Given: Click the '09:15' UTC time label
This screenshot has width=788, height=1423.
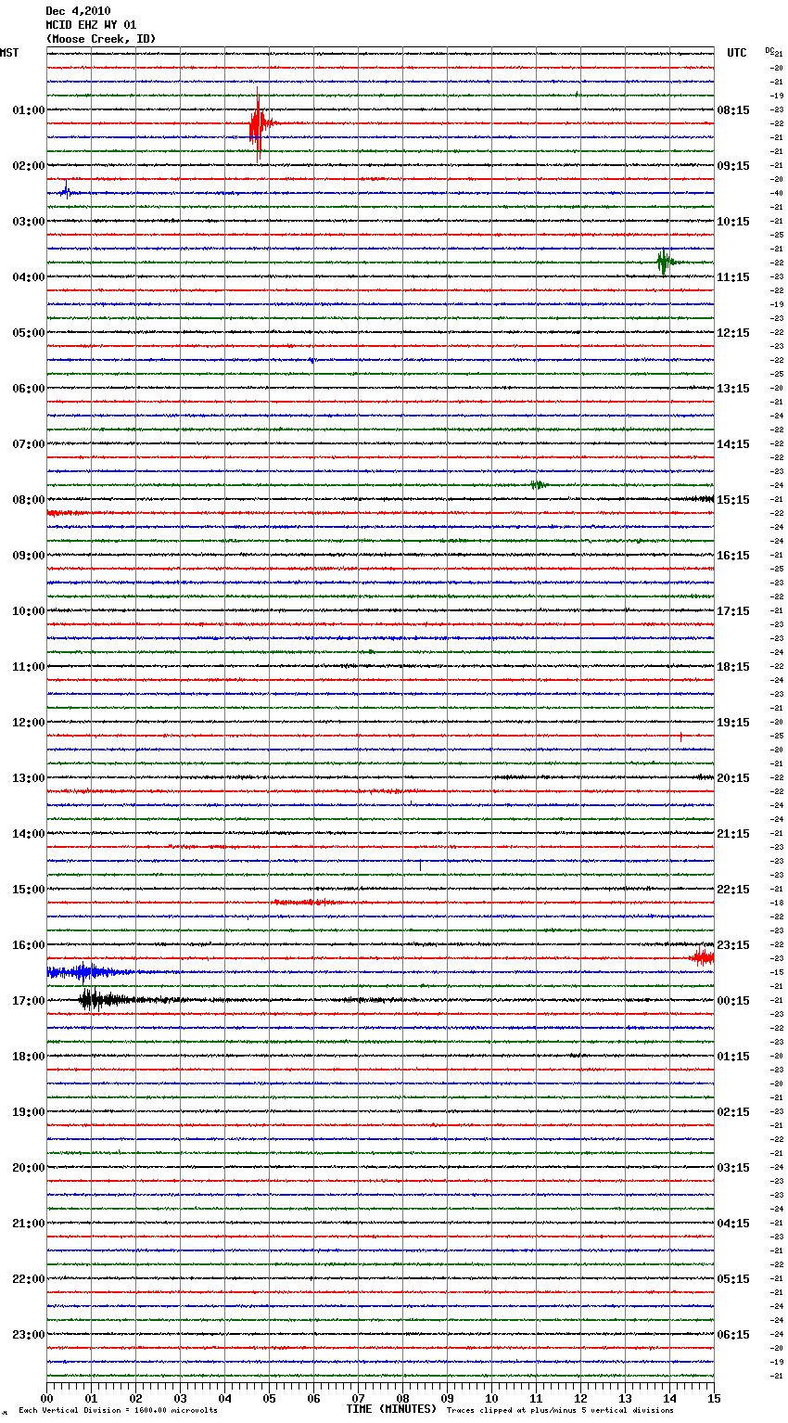Looking at the screenshot, I should pos(733,166).
